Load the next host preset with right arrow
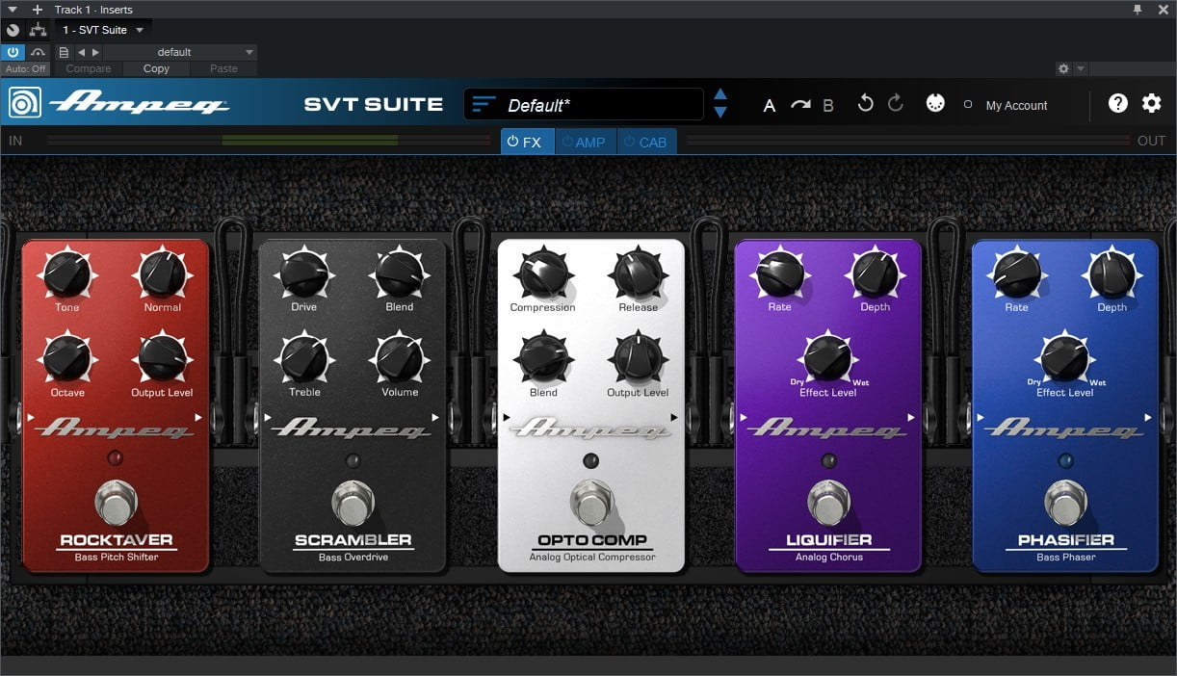Image resolution: width=1177 pixels, height=676 pixels. click(x=94, y=52)
